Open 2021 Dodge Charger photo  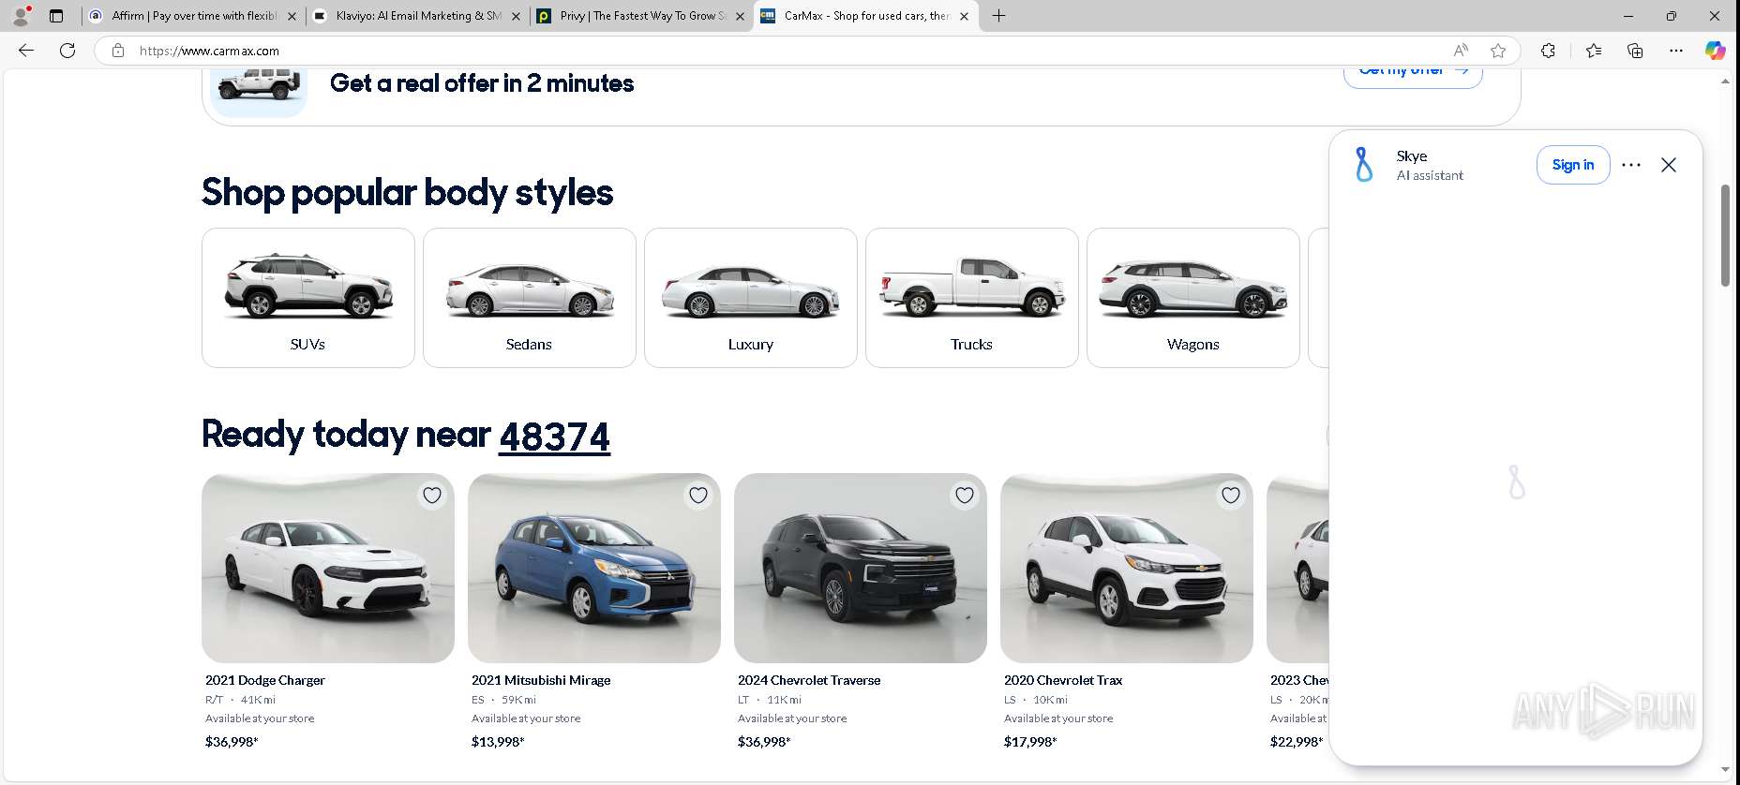(328, 569)
